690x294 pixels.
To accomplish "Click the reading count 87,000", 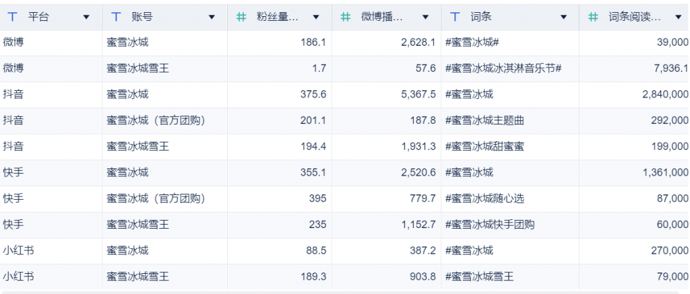I will coord(672,198).
